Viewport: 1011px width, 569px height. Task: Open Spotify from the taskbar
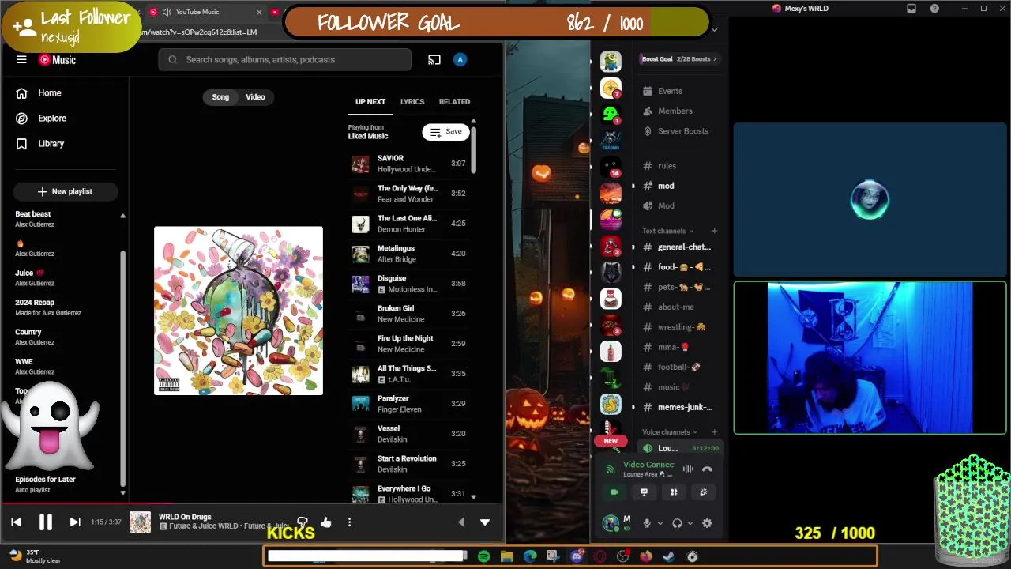(x=483, y=556)
